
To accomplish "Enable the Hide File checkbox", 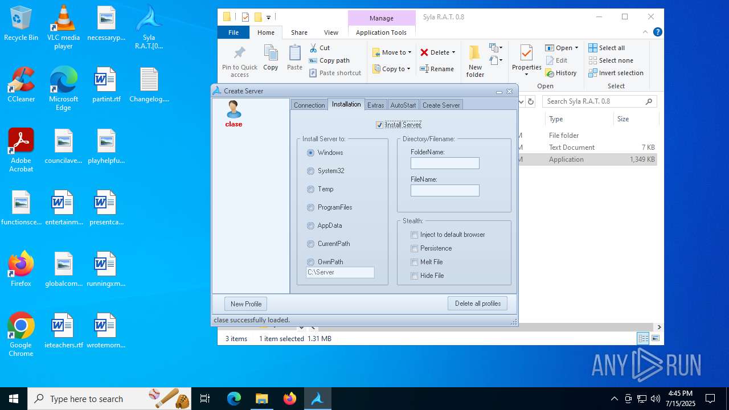I will point(415,276).
